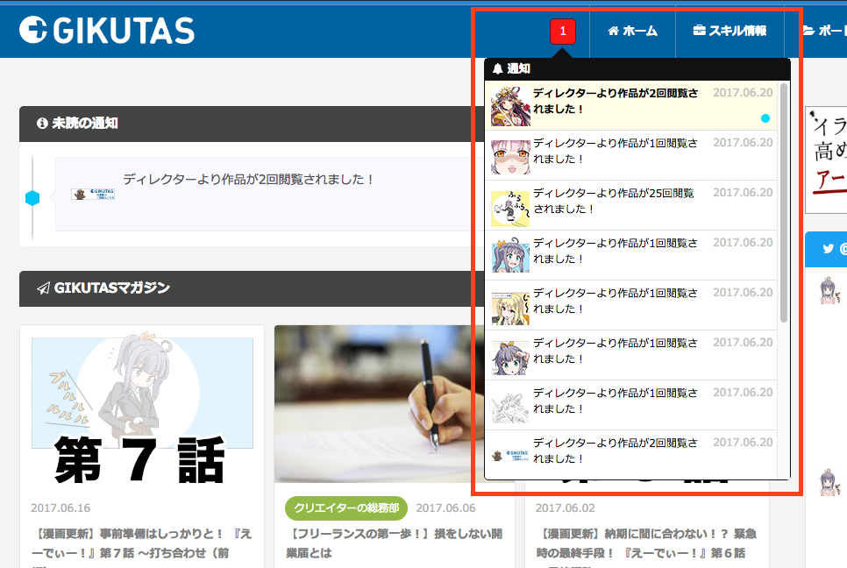Click the blue hexagon timeline marker

pos(32,198)
